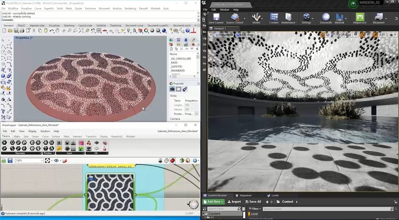The image size is (399, 220).
Task: Toggle Grasshopper preview eye icon
Action: [56, 161]
